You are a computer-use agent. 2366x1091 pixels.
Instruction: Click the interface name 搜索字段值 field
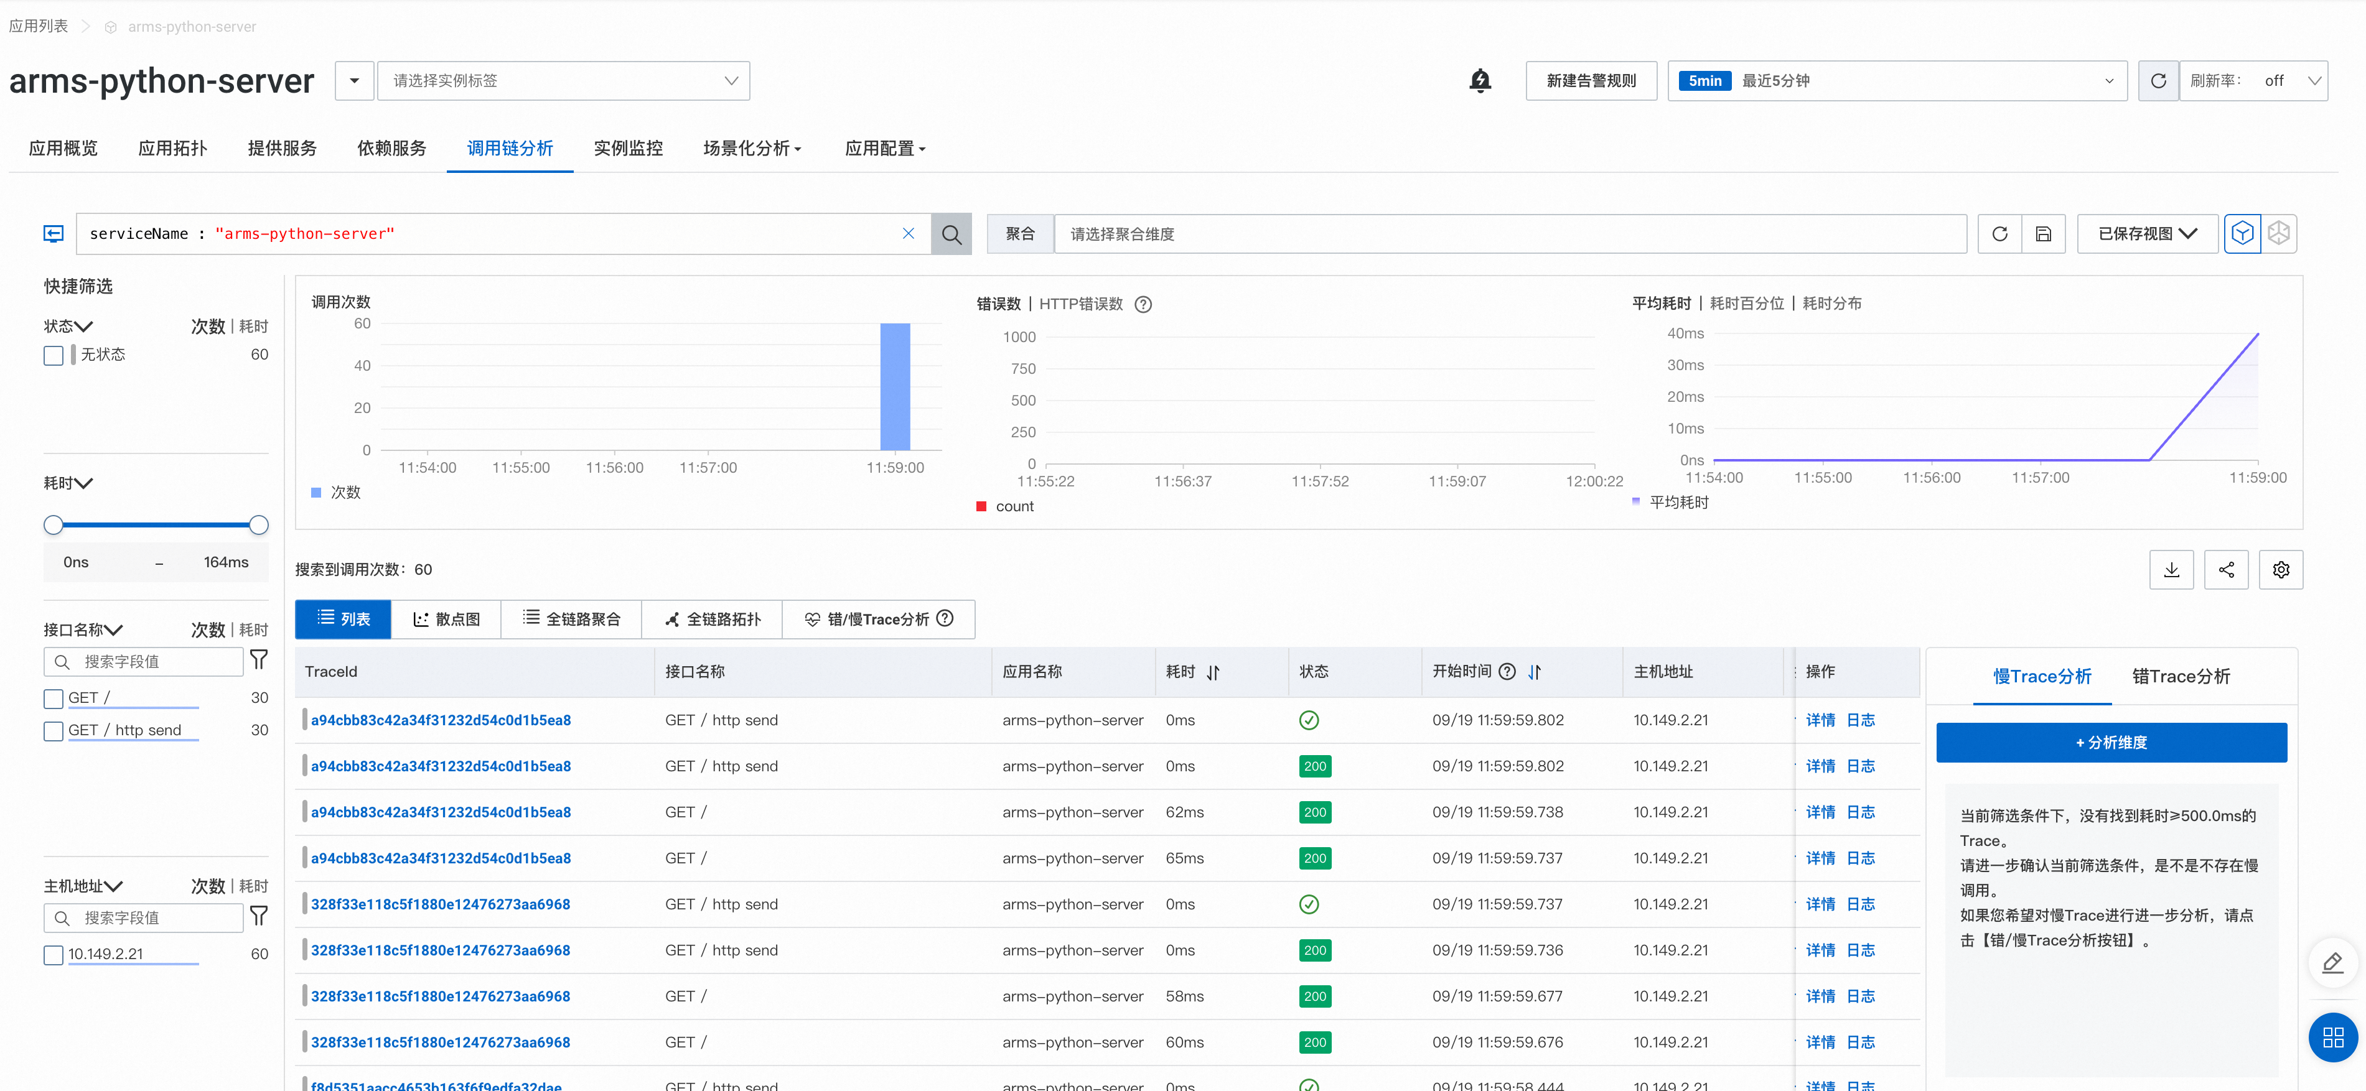point(143,661)
